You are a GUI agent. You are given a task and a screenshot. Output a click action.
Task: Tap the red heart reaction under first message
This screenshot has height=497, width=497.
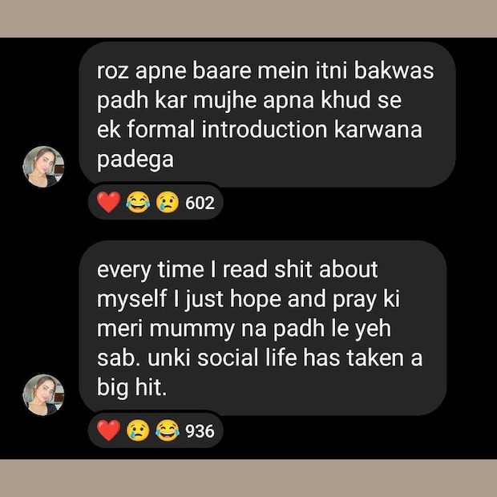[x=109, y=202]
